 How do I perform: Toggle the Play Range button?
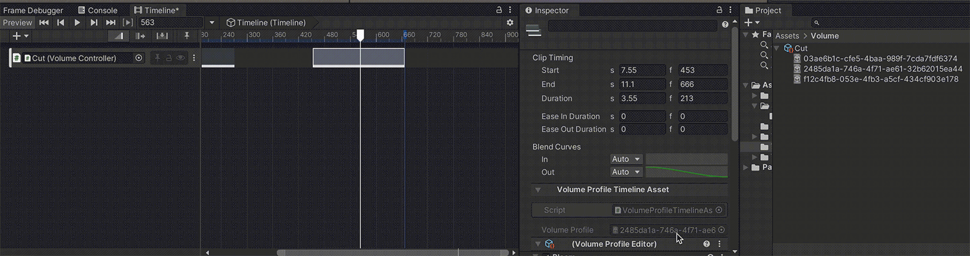point(127,22)
